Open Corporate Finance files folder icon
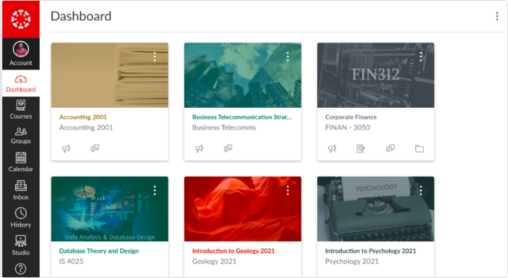508x278 pixels. (x=419, y=148)
